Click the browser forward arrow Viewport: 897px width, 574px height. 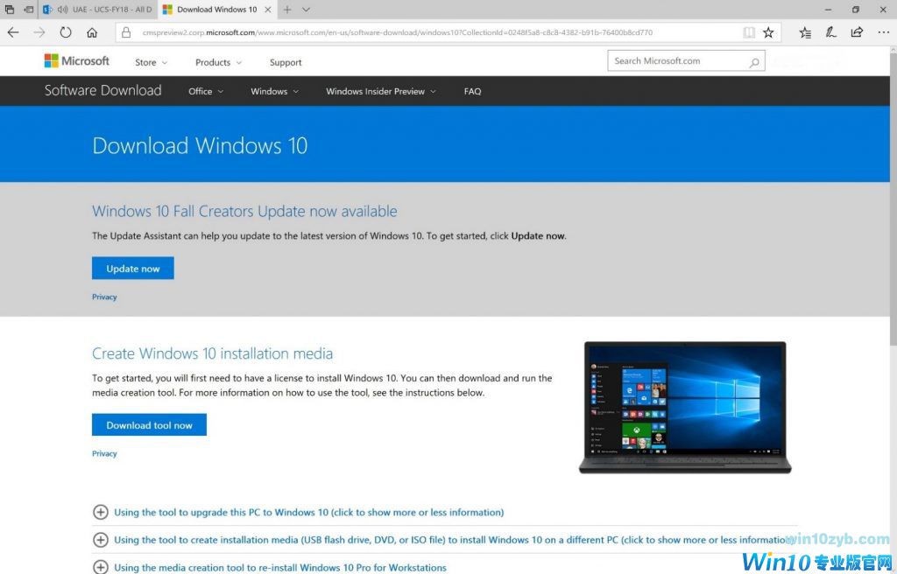(x=39, y=32)
